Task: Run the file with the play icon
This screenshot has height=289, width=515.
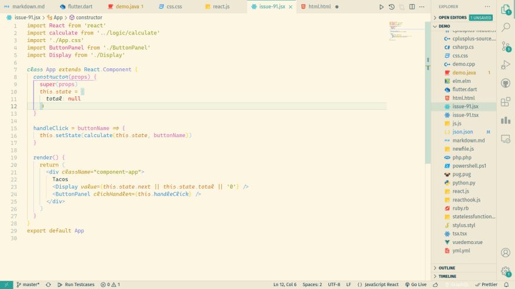Action: click(382, 6)
